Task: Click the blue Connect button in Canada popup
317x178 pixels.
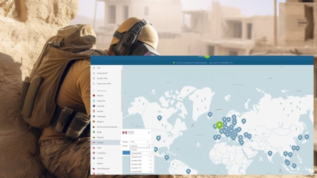Action: click(x=126, y=152)
